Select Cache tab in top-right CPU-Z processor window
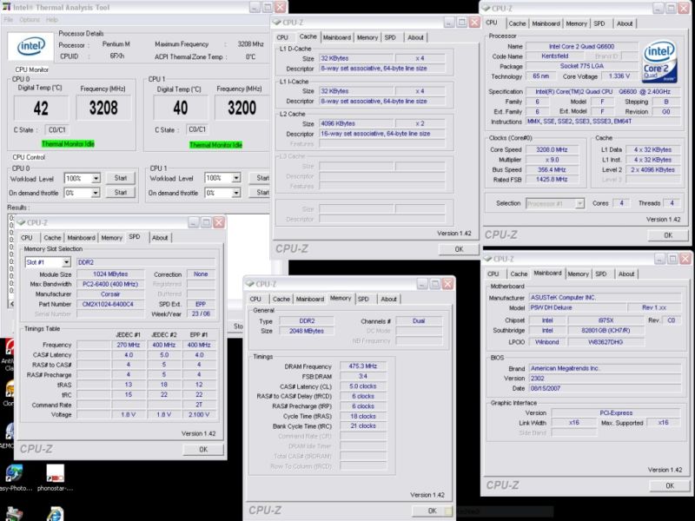Image resolution: width=695 pixels, height=521 pixels. coord(517,23)
